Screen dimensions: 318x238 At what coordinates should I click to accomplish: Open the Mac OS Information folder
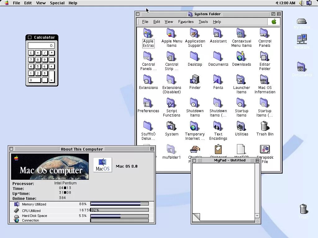tap(264, 80)
